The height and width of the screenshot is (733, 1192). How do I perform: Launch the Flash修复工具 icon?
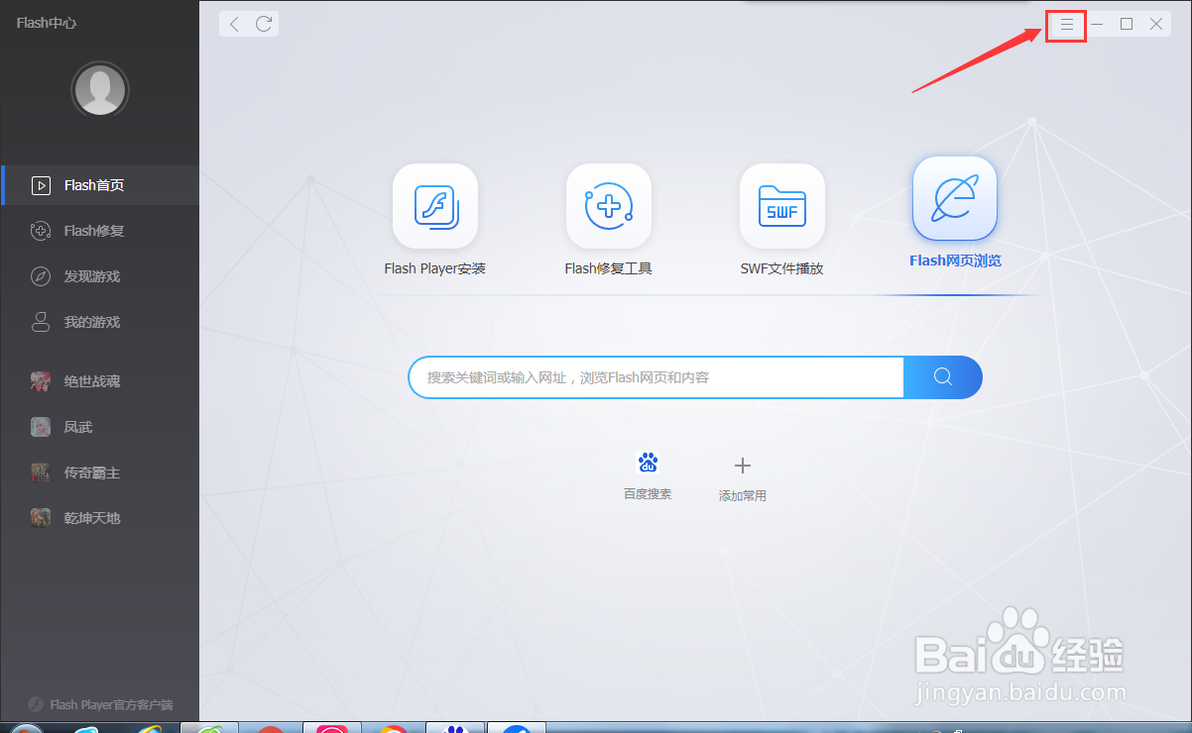pyautogui.click(x=609, y=206)
